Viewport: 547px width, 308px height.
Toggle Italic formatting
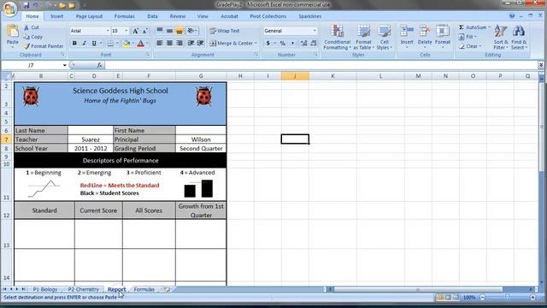point(84,44)
